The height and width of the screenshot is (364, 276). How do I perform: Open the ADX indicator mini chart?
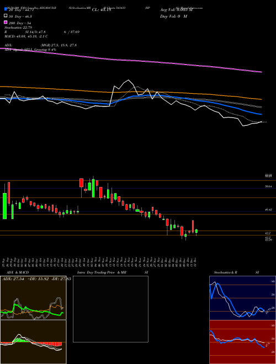point(33,298)
